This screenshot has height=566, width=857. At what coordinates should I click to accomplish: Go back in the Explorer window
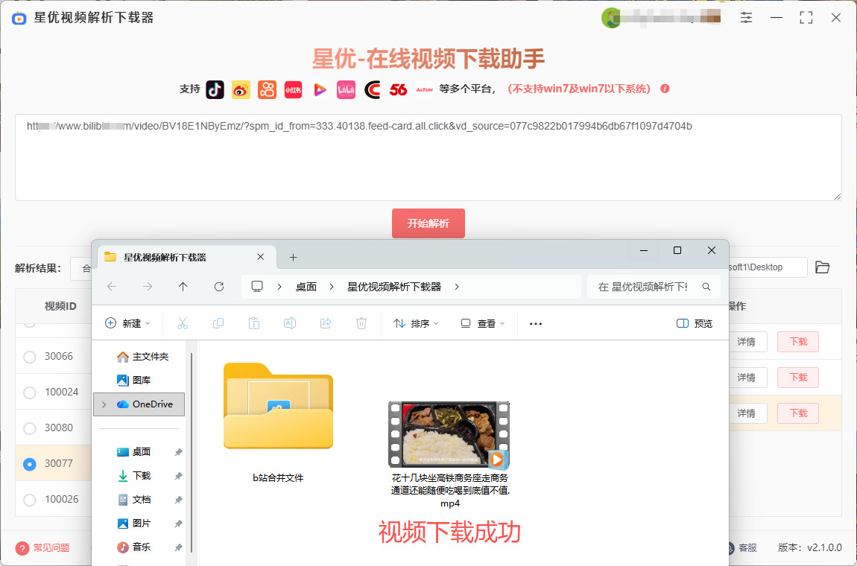coord(112,287)
